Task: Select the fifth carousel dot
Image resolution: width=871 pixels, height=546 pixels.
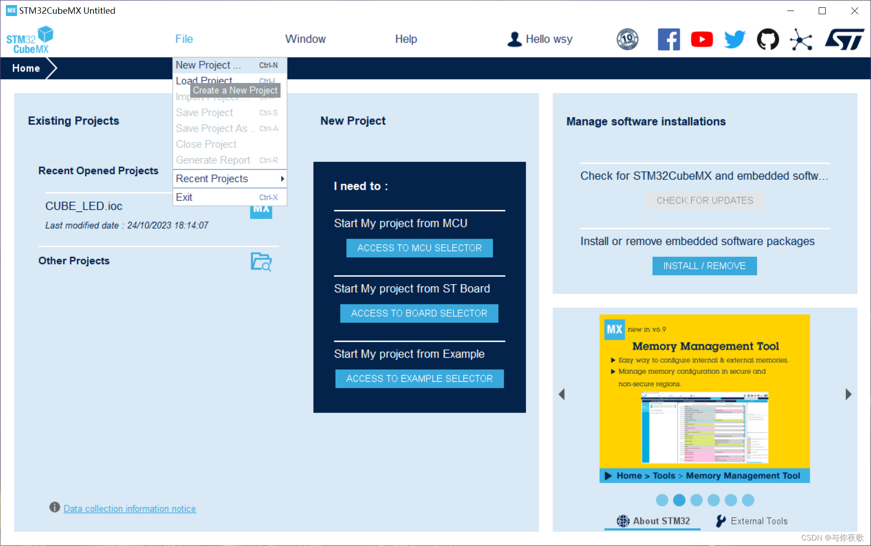Action: pyautogui.click(x=731, y=500)
